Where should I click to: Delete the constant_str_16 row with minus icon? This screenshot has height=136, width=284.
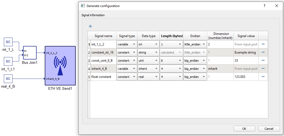[263, 52]
